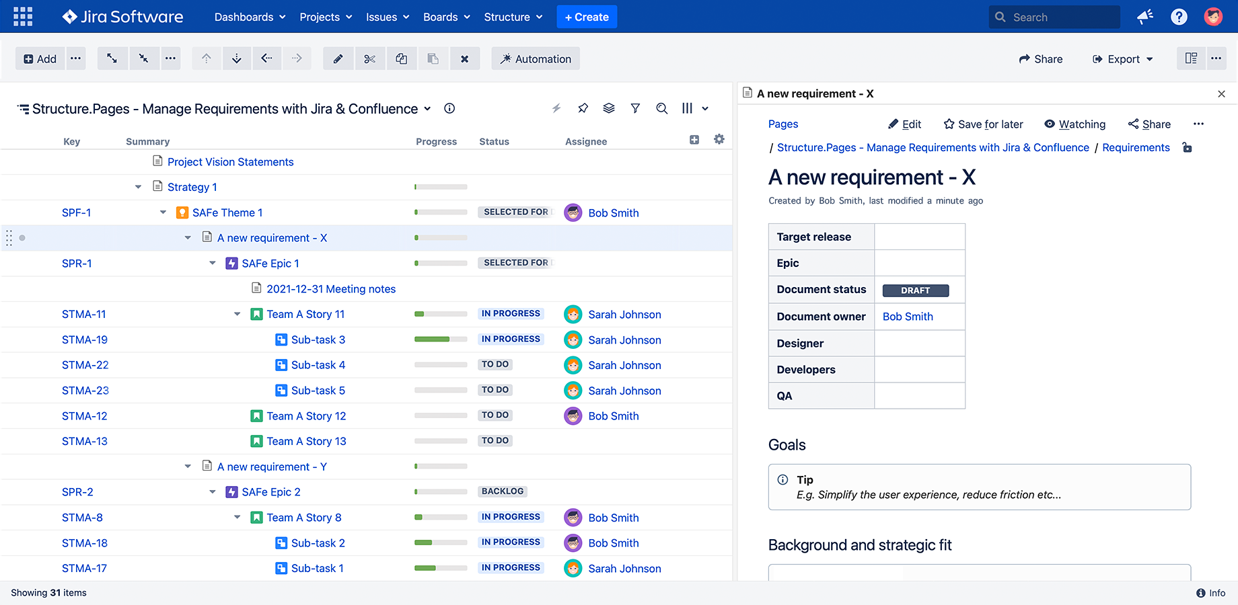Click the Jira Software logo
Screen dimensions: 1238x605
tap(122, 17)
